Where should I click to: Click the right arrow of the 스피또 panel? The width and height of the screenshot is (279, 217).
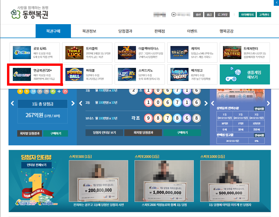(x=268, y=103)
